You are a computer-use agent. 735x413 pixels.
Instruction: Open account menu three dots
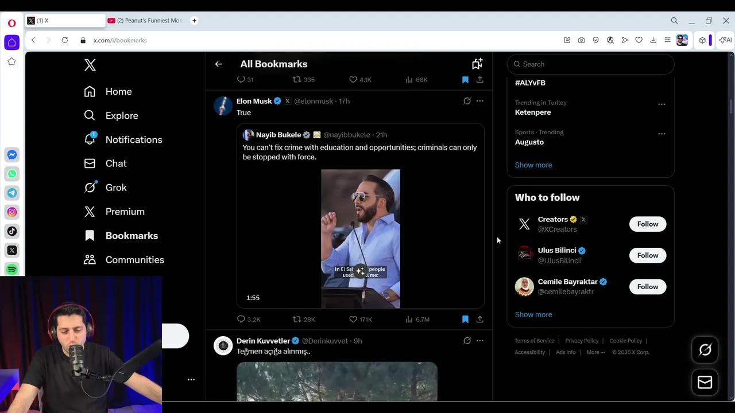click(191, 380)
